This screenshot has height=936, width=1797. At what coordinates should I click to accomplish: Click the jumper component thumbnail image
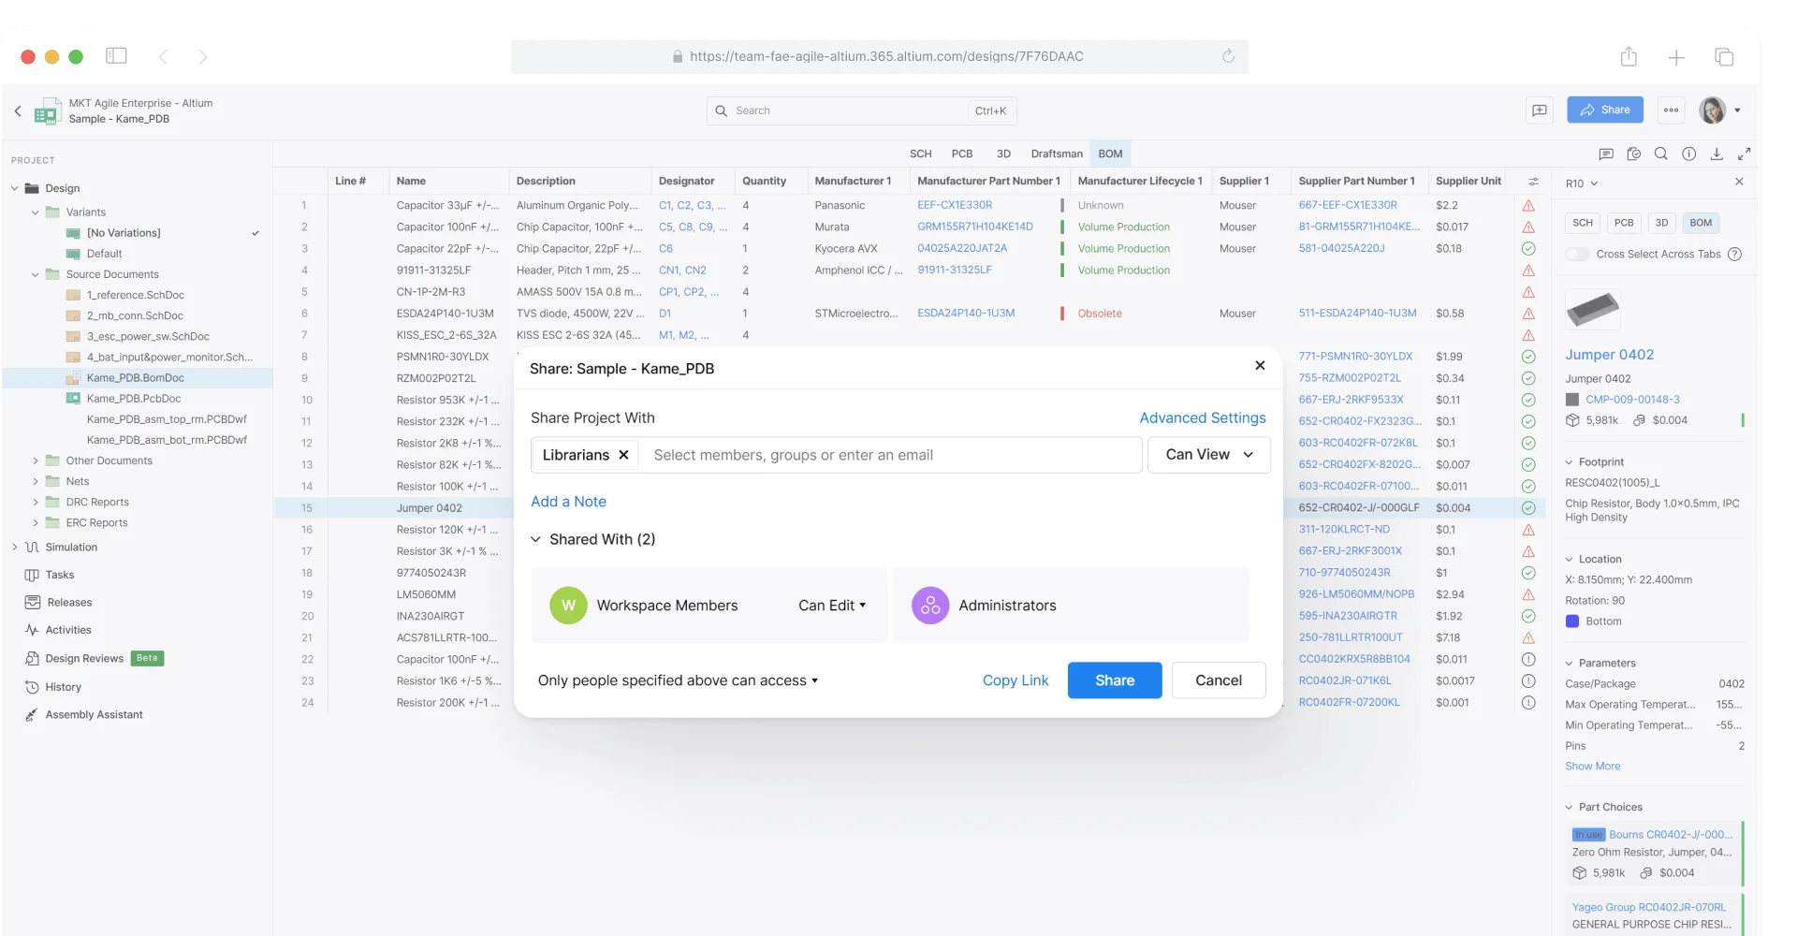(1592, 310)
